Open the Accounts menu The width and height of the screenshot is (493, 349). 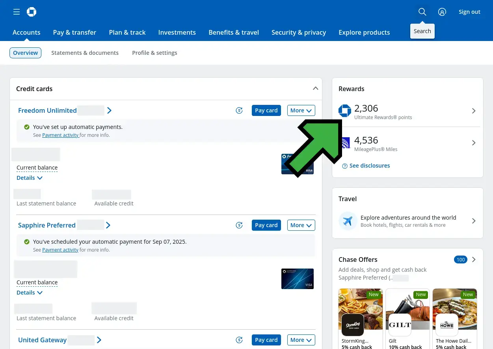coord(26,32)
